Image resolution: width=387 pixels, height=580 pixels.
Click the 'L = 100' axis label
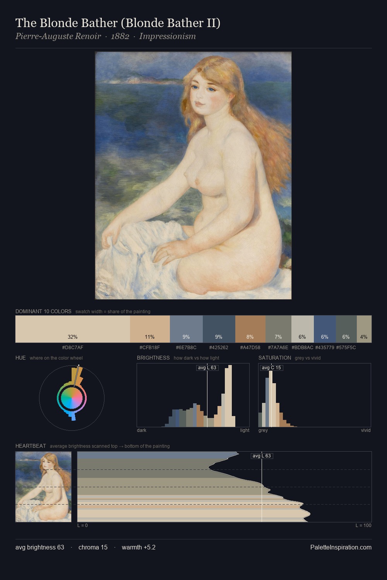point(363,525)
